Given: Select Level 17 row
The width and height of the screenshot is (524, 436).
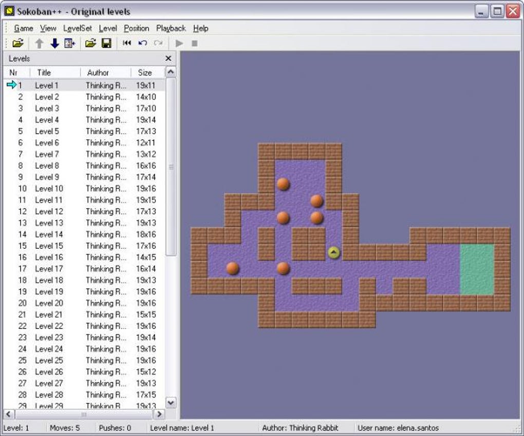Looking at the screenshot, I should (84, 268).
